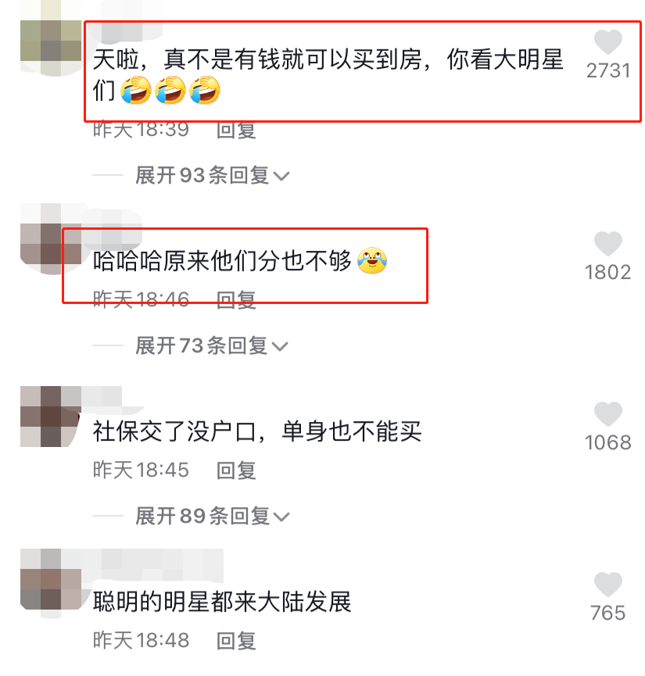This screenshot has width=645, height=676.
Task: Expand the 73 replies thread
Action: [x=211, y=345]
